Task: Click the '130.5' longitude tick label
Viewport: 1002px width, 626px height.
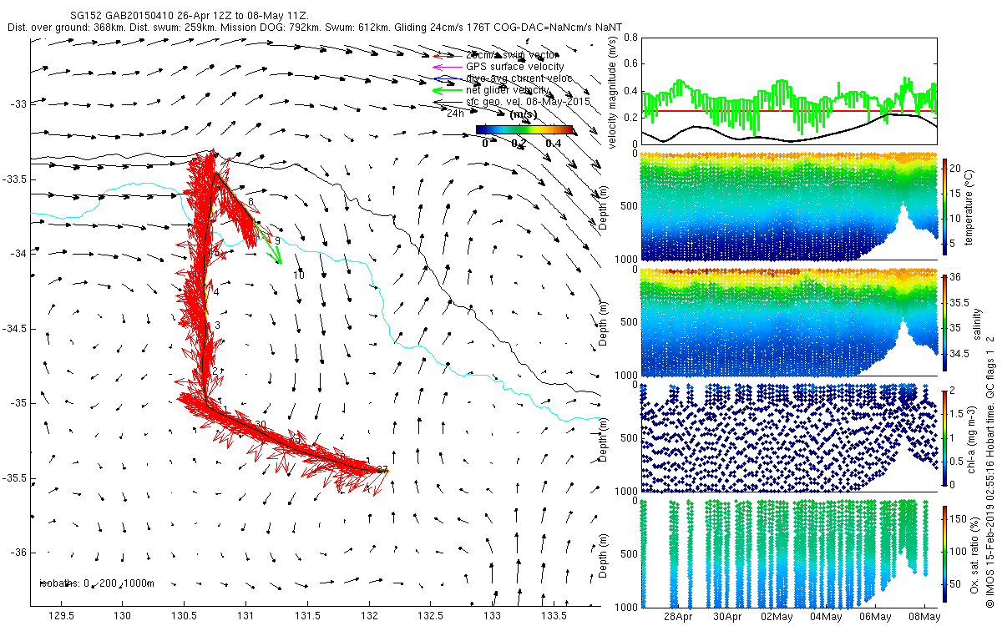Action: 184,616
